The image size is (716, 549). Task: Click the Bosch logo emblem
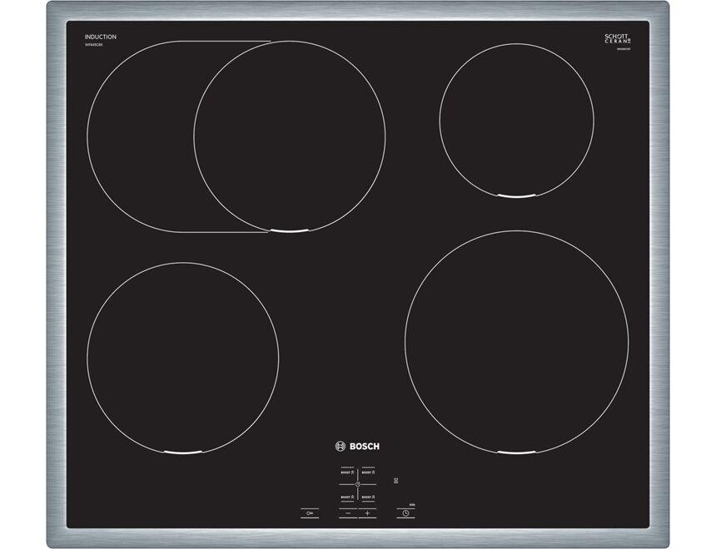click(x=339, y=447)
